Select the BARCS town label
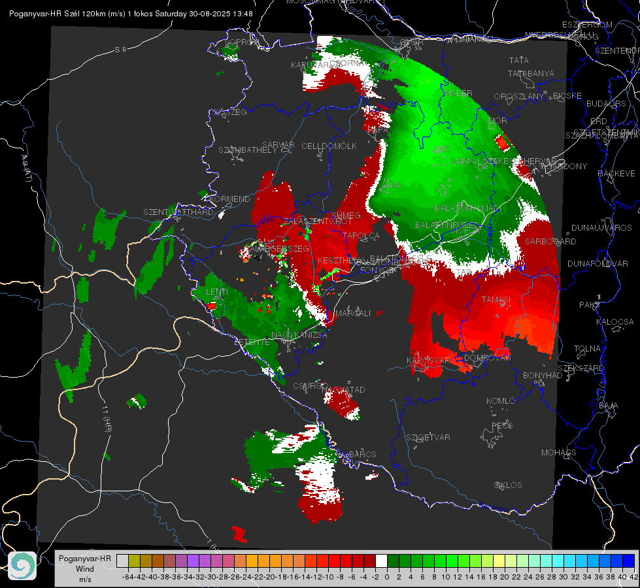The width and height of the screenshot is (640, 588). (362, 454)
